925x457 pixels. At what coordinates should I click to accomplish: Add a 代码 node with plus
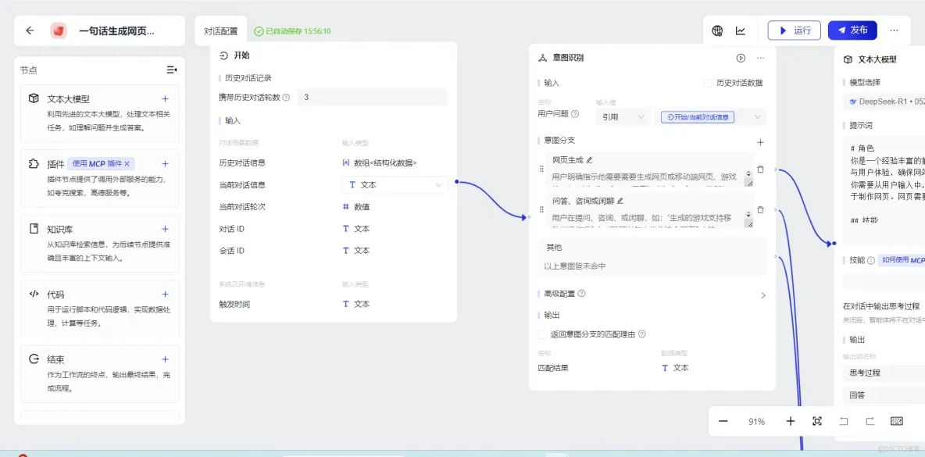tap(165, 295)
